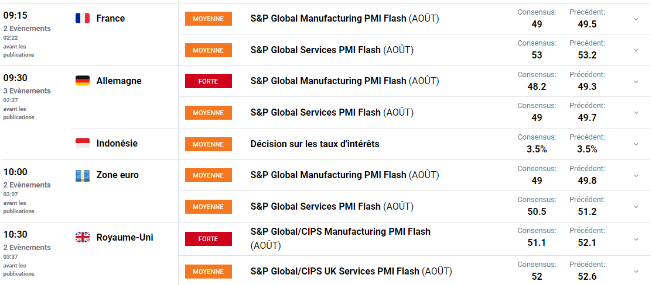Click FORTE badge for Germany Manufacturing PMI
652x285 pixels.
pyautogui.click(x=208, y=81)
